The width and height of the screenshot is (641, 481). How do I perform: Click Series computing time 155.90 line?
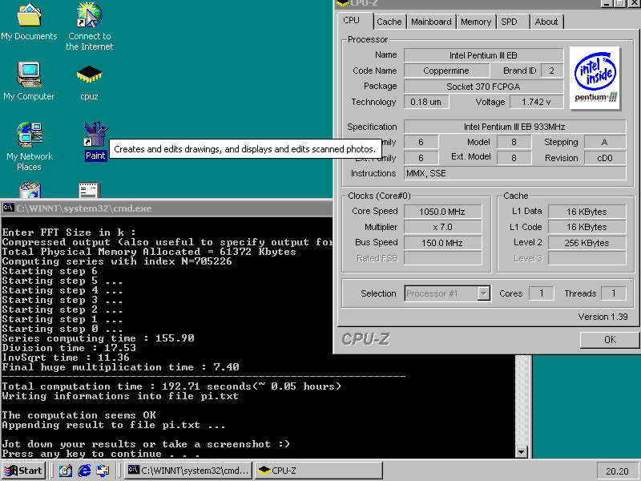[98, 338]
